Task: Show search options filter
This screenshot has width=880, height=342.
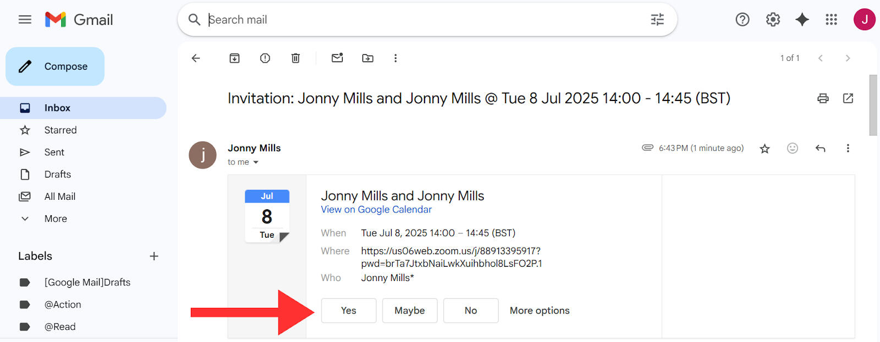Action: click(x=657, y=20)
